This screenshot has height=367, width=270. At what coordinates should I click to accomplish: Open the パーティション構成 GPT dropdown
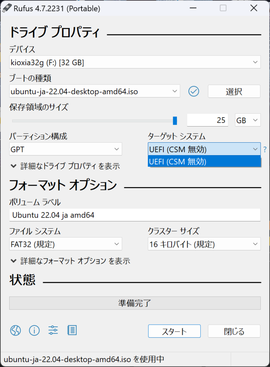(x=66, y=149)
